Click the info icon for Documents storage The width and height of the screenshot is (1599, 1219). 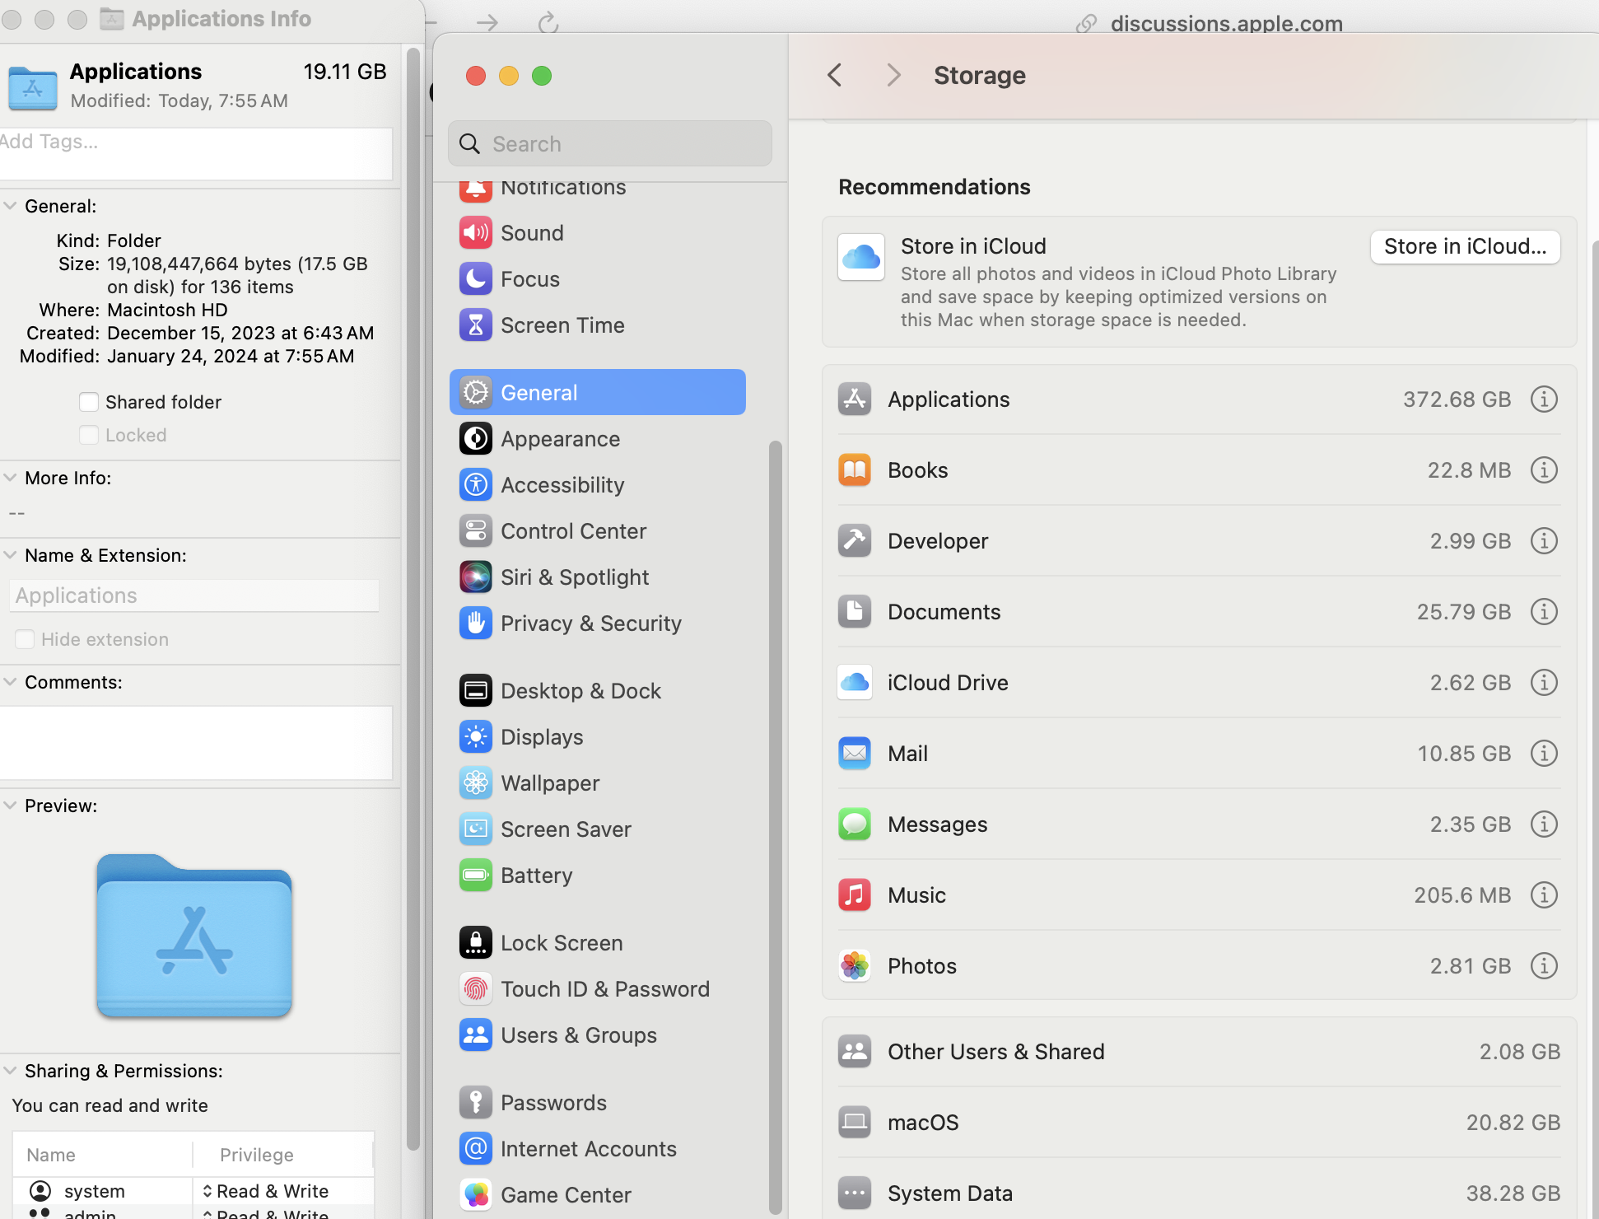point(1544,612)
